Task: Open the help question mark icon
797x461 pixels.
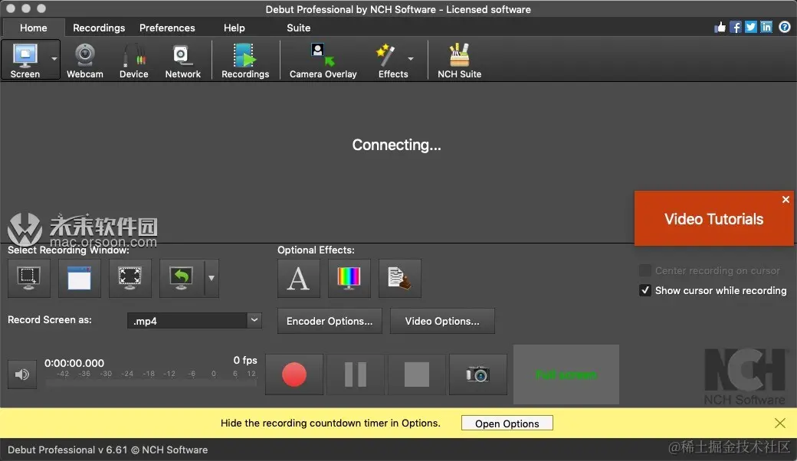Action: coord(785,28)
